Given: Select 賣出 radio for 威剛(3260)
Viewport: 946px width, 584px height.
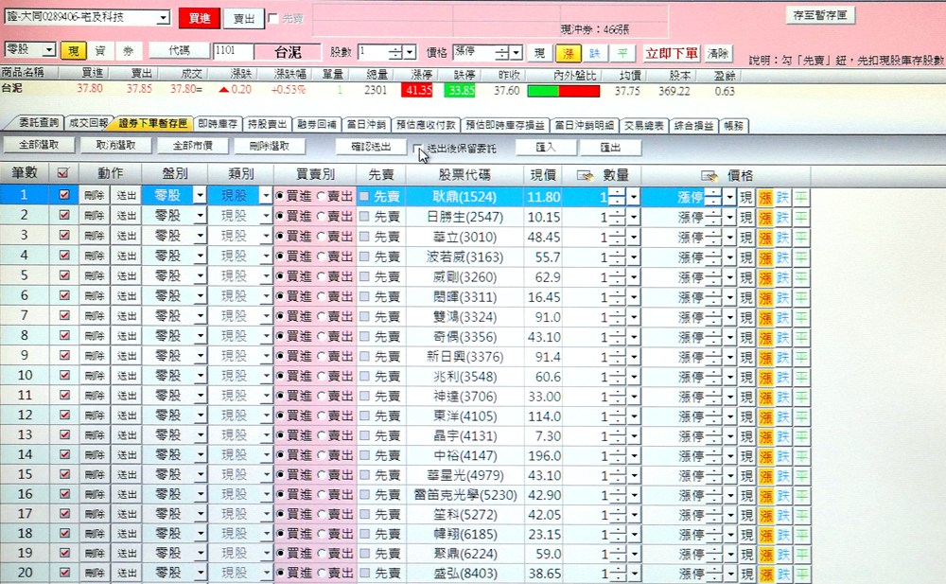Looking at the screenshot, I should pyautogui.click(x=321, y=276).
